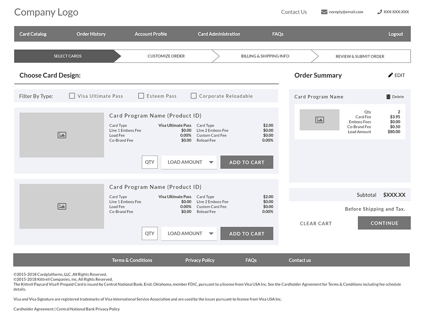Image resolution: width=423 pixels, height=323 pixels.
Task: Click the Company Logo
Action: tap(46, 12)
